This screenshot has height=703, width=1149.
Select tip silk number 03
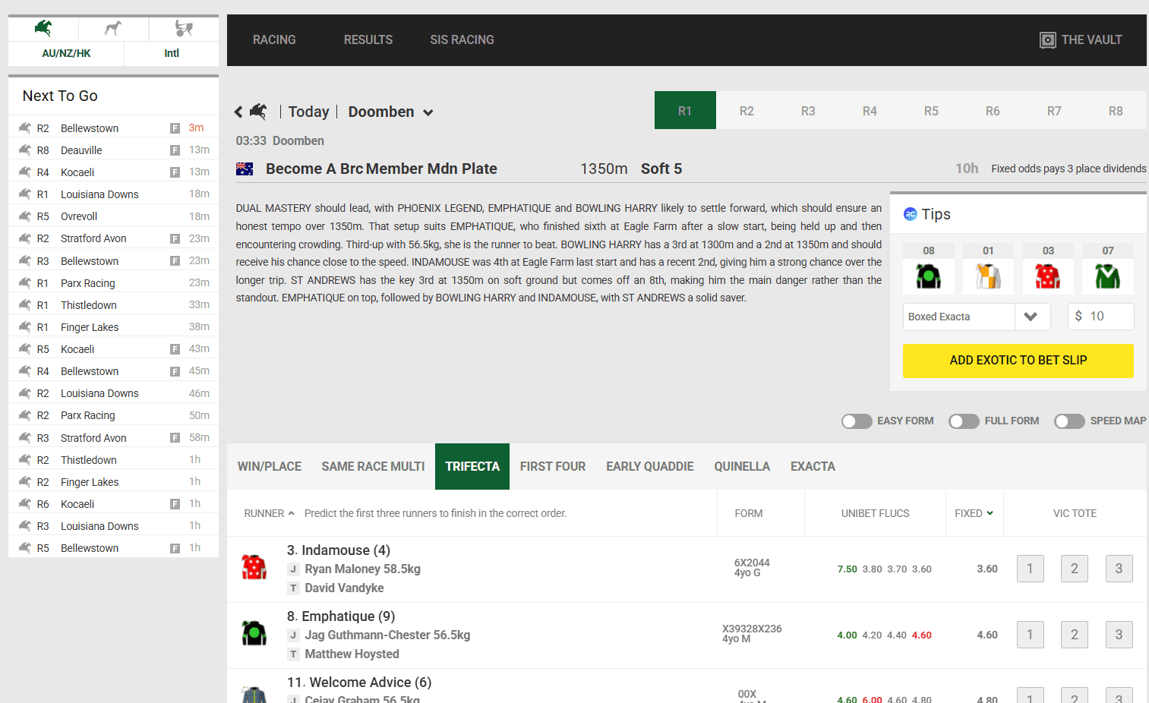click(x=1048, y=276)
